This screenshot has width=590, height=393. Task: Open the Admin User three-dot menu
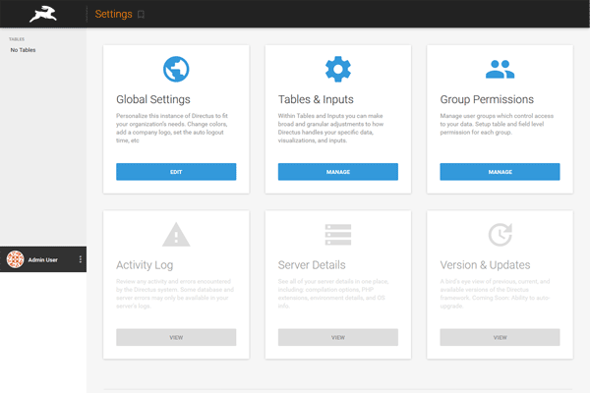click(80, 259)
